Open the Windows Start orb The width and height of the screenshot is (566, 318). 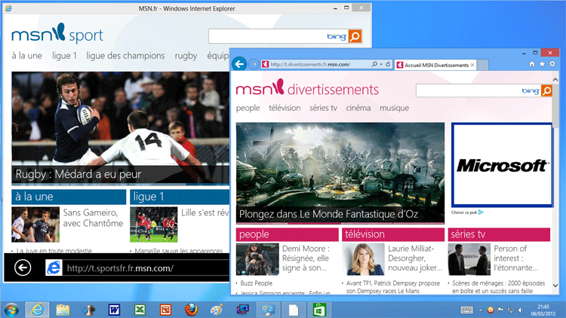(11, 310)
